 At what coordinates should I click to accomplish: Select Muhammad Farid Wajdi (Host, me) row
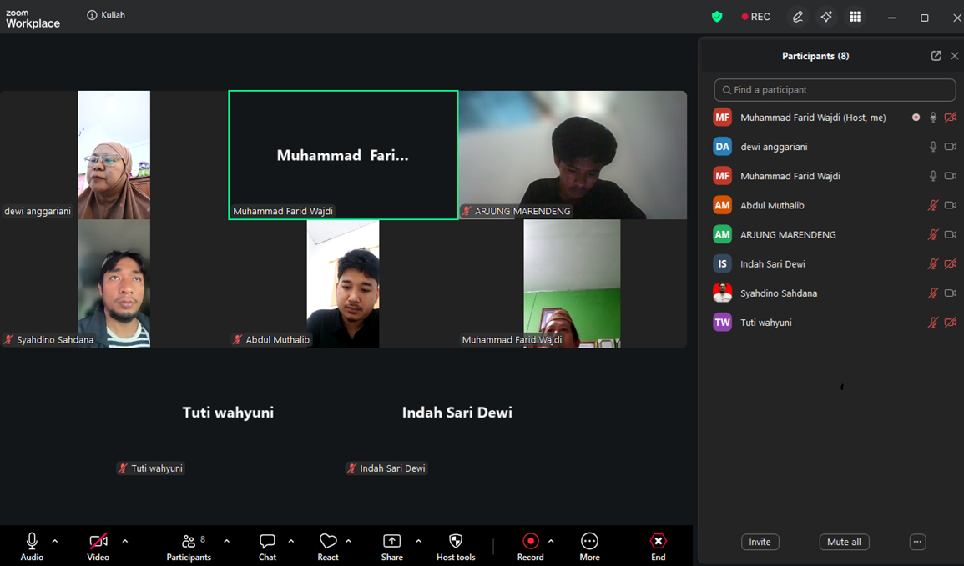pyautogui.click(x=835, y=118)
